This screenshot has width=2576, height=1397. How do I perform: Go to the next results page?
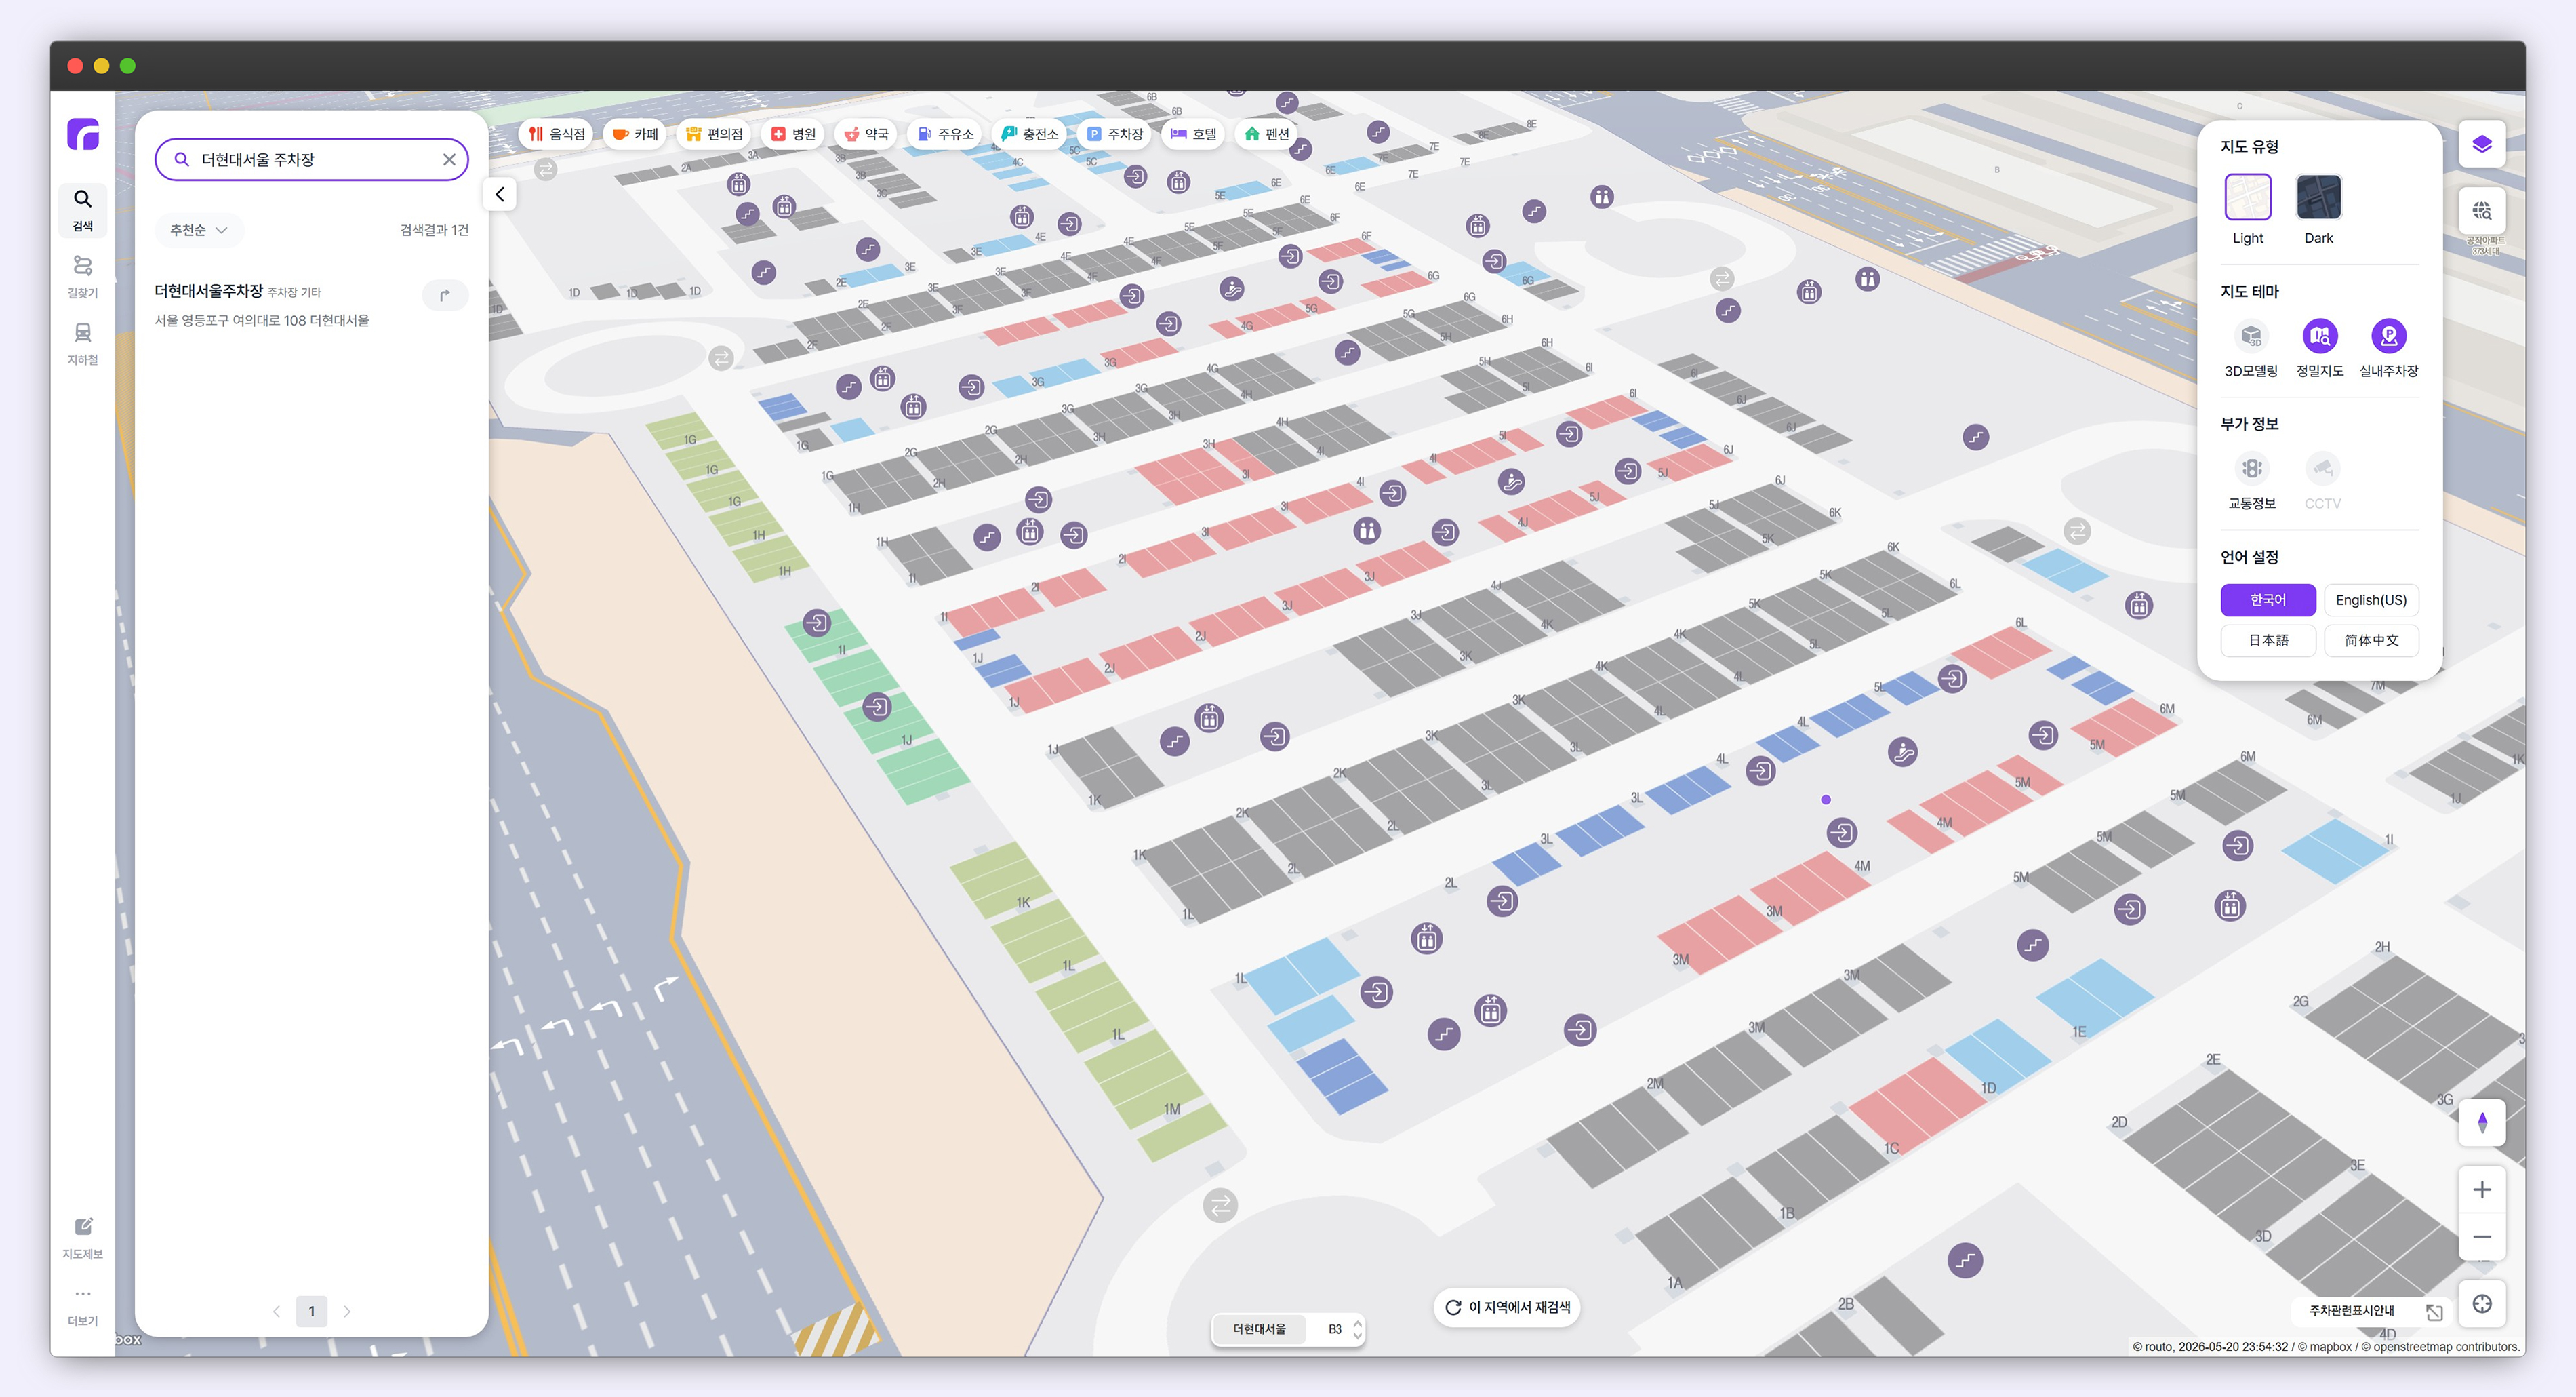tap(347, 1311)
